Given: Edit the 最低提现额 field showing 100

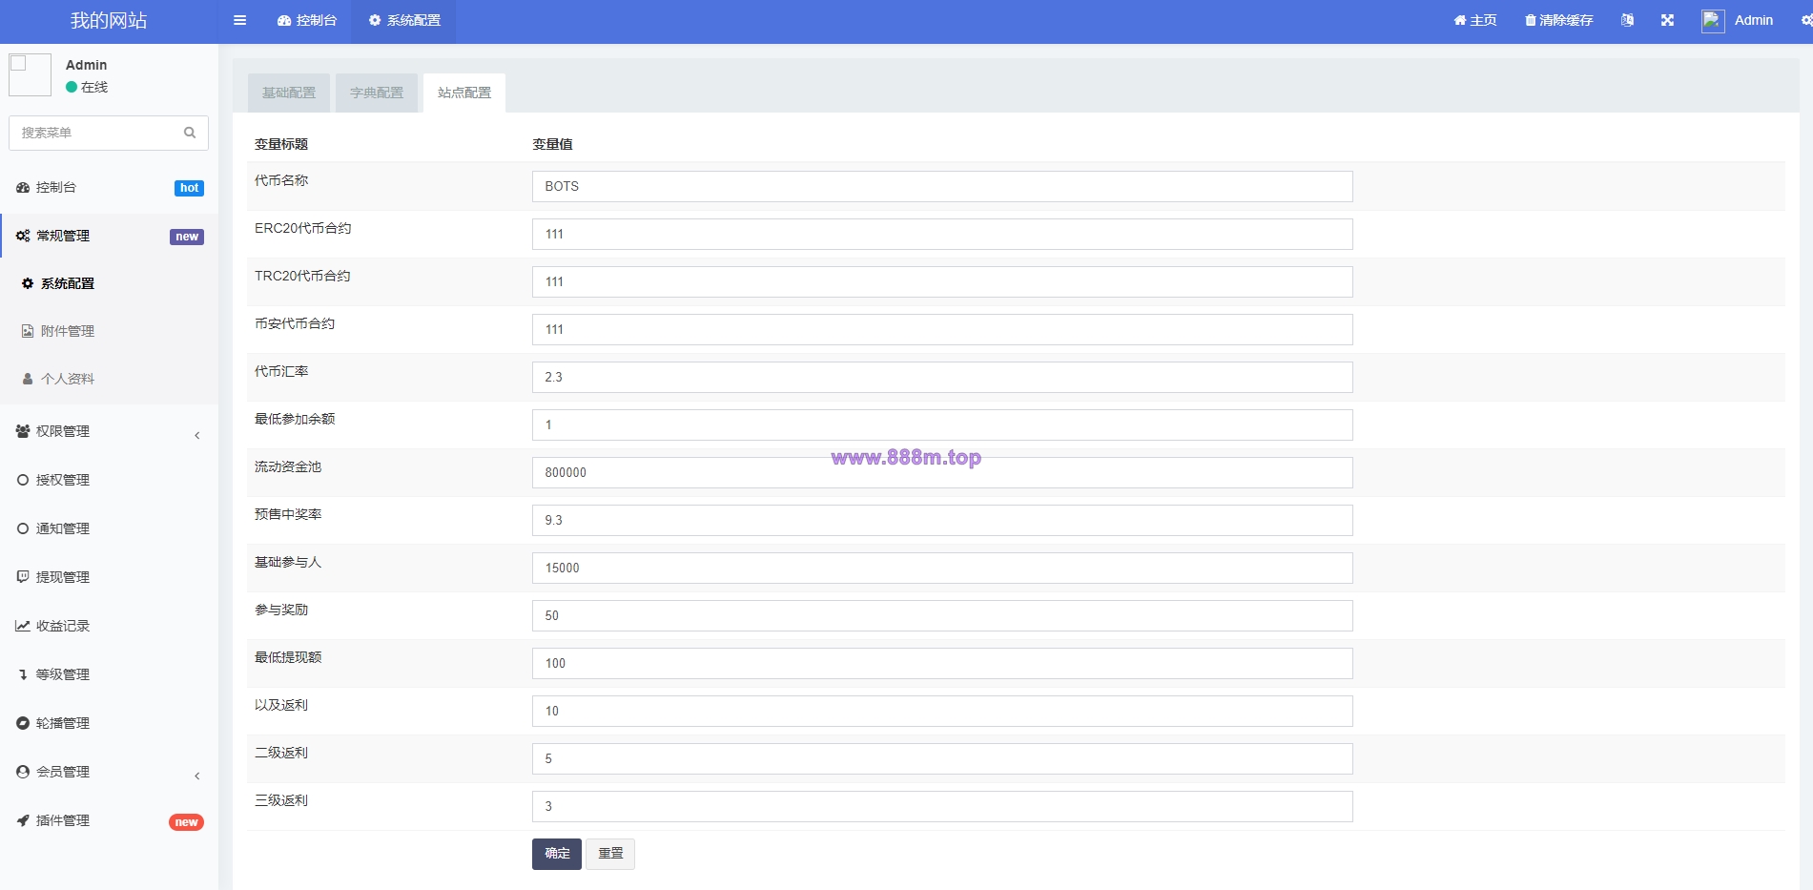Looking at the screenshot, I should pyautogui.click(x=942, y=663).
